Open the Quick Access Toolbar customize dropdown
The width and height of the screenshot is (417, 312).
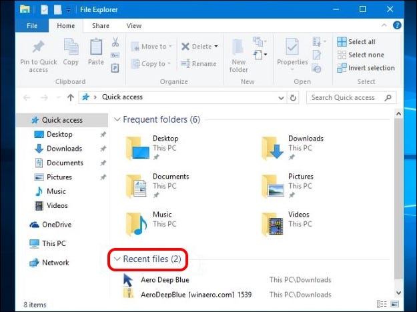click(68, 11)
